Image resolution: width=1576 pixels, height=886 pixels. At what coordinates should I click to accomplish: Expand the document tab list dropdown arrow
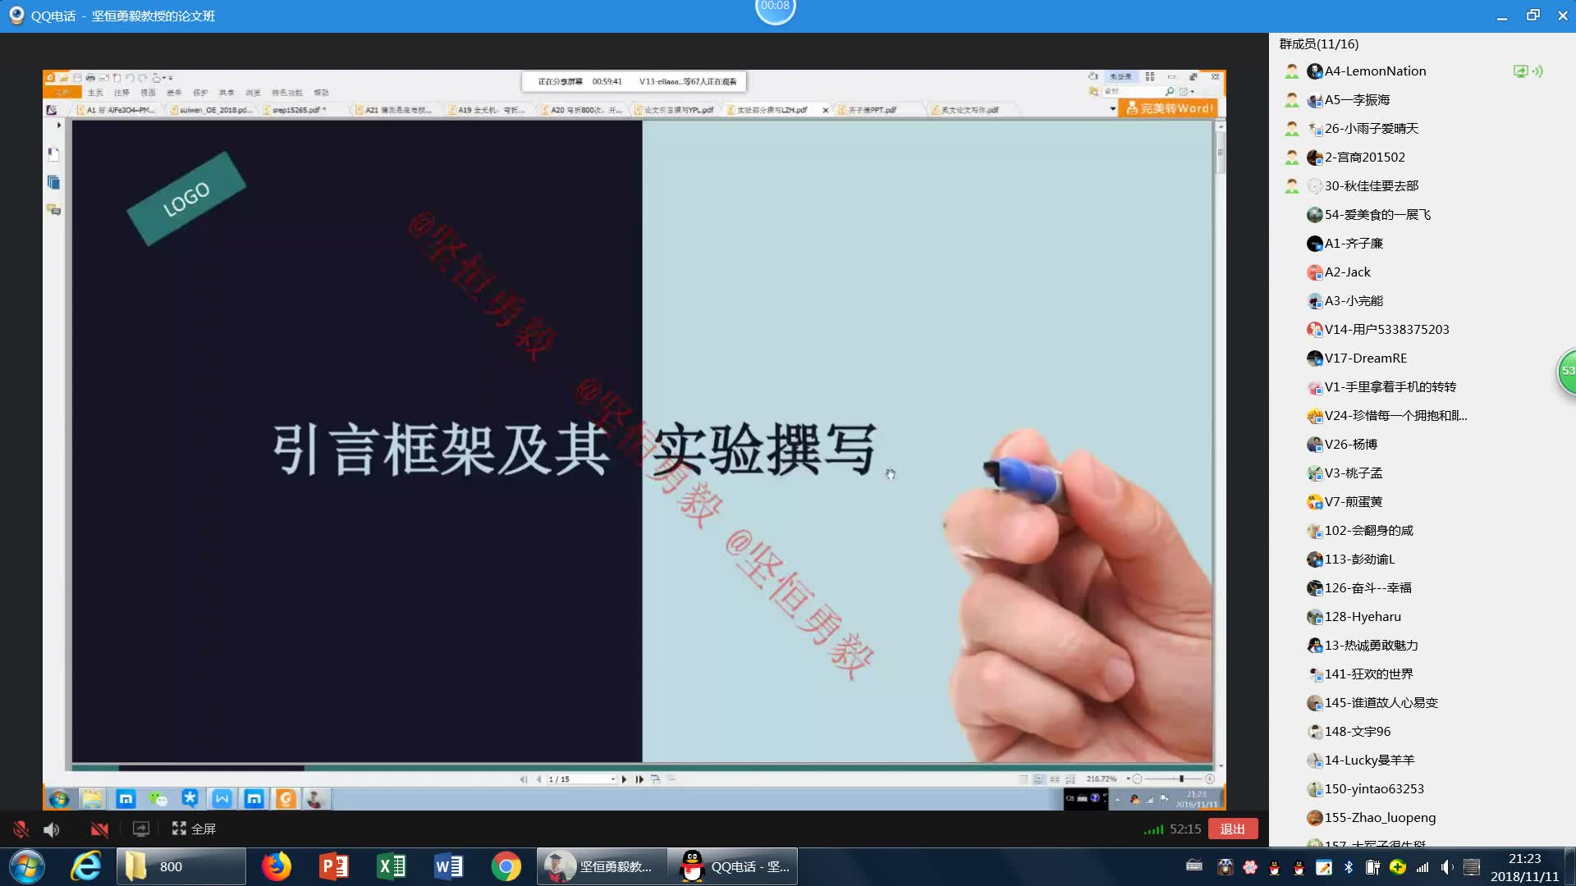(1113, 109)
